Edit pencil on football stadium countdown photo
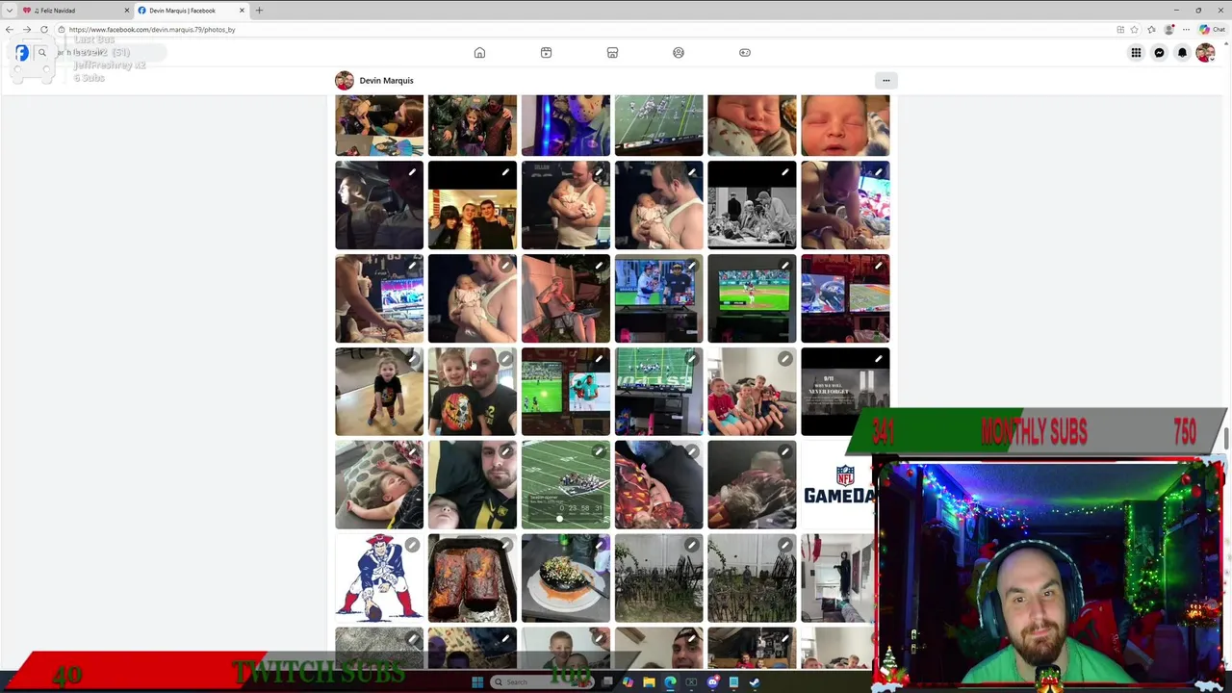1232x693 pixels. tap(599, 452)
